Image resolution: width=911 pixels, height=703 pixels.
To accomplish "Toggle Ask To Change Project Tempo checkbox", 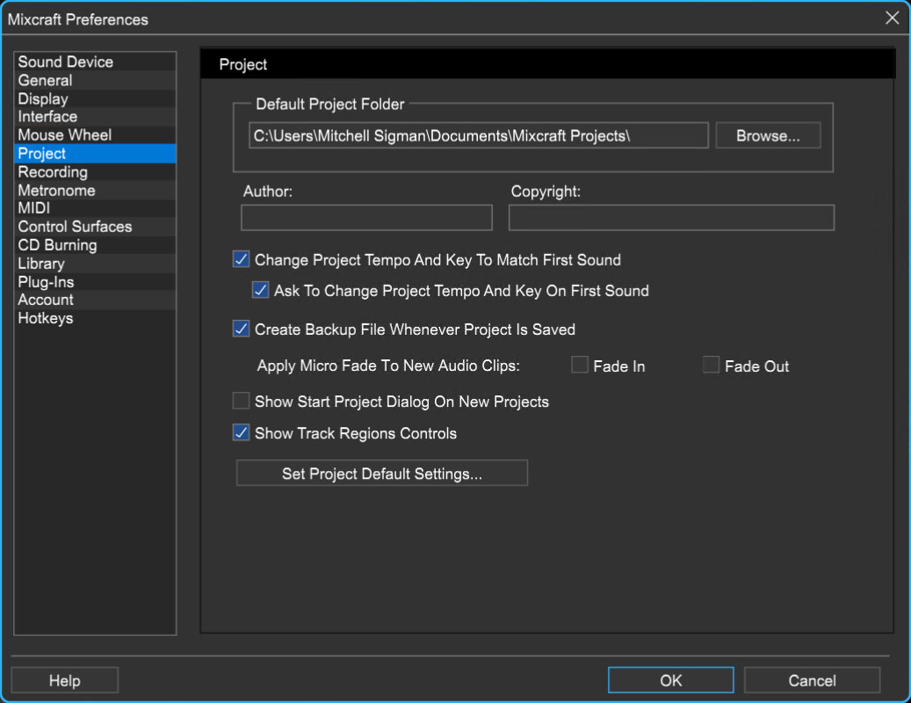I will [x=260, y=290].
